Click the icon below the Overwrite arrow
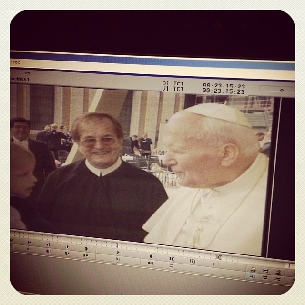The width and height of the screenshot is (305, 305). (x=277, y=279)
